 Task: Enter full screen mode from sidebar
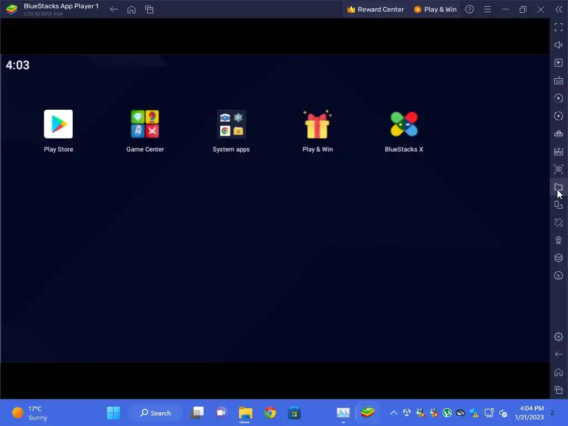559,27
